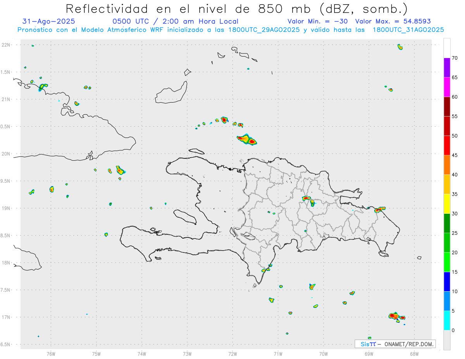Click the cyan 0–5 dBZ colorbar segment
This screenshot has height=359, width=465.
(x=447, y=321)
